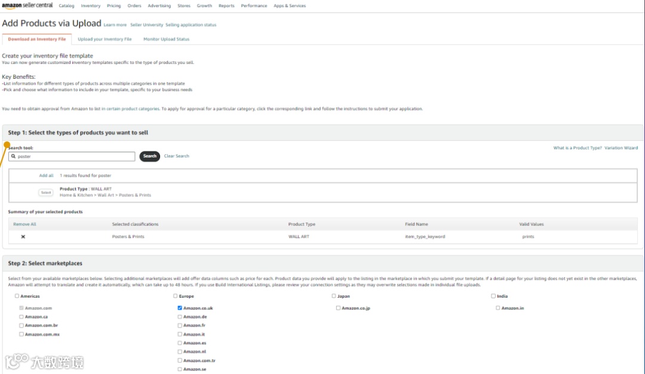645x374 pixels.
Task: Open the Performance menu
Action: coord(254,6)
